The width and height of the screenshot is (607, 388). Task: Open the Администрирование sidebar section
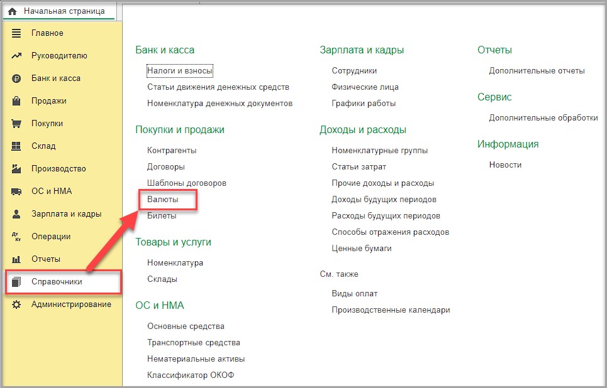pos(71,304)
